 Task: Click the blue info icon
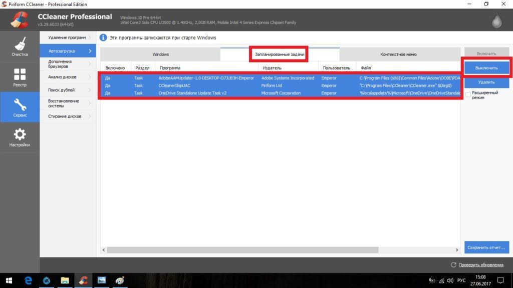(103, 37)
